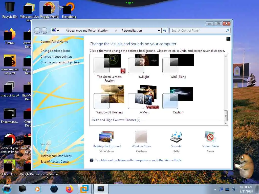The width and height of the screenshot is (259, 194).
Task: Click the help icon in Personalization window
Action: click(228, 39)
